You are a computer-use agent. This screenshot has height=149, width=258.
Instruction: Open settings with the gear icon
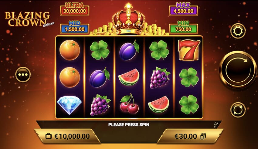(x=238, y=31)
